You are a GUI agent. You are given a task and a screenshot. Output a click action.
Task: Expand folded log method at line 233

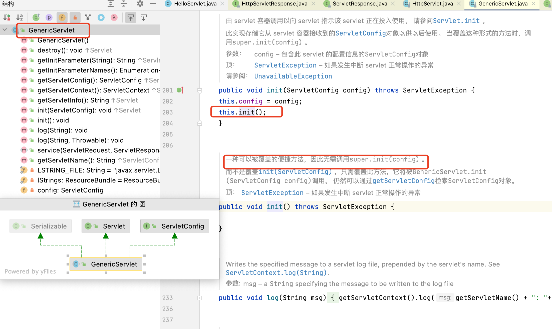(200, 298)
